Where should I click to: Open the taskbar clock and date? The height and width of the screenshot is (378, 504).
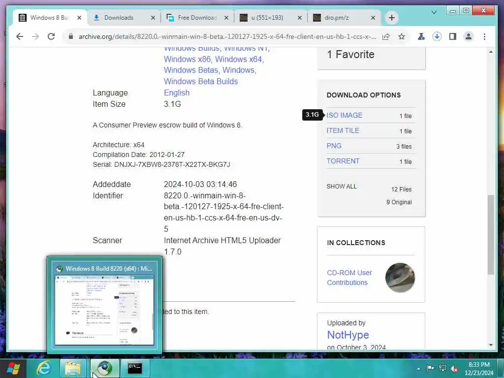(x=479, y=369)
